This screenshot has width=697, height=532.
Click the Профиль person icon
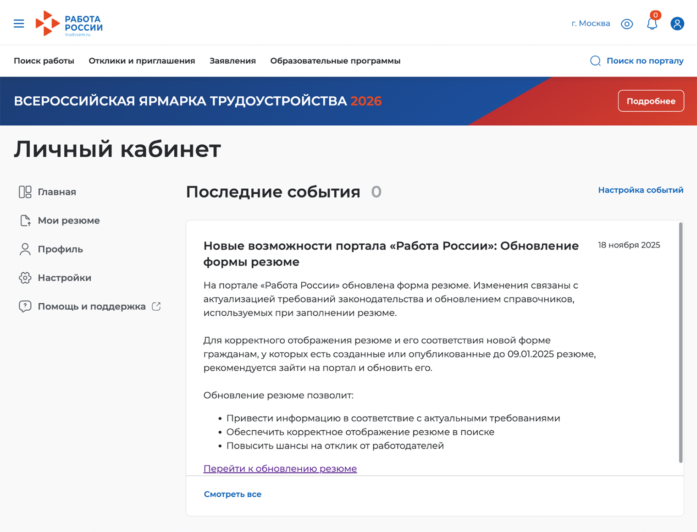tap(25, 249)
